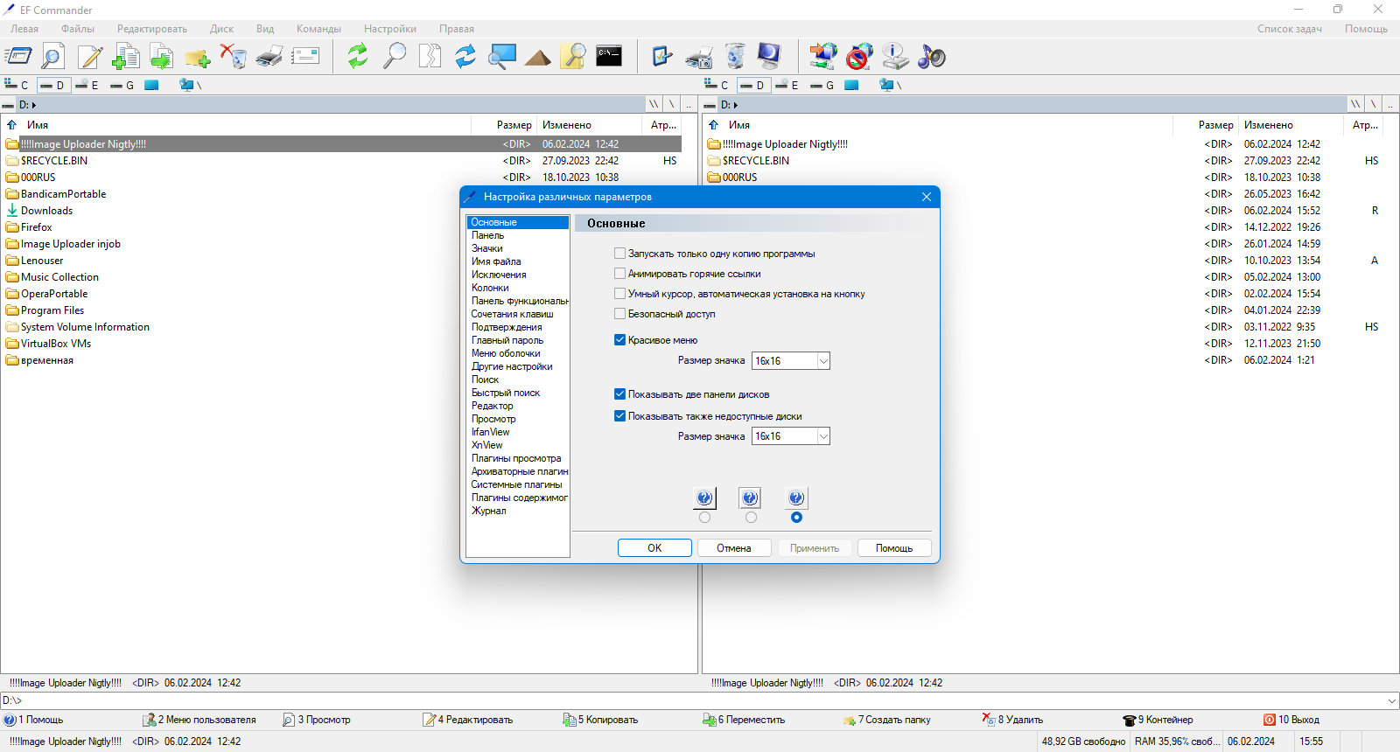Click the connect network drive icon
1400x752 pixels.
tap(823, 57)
